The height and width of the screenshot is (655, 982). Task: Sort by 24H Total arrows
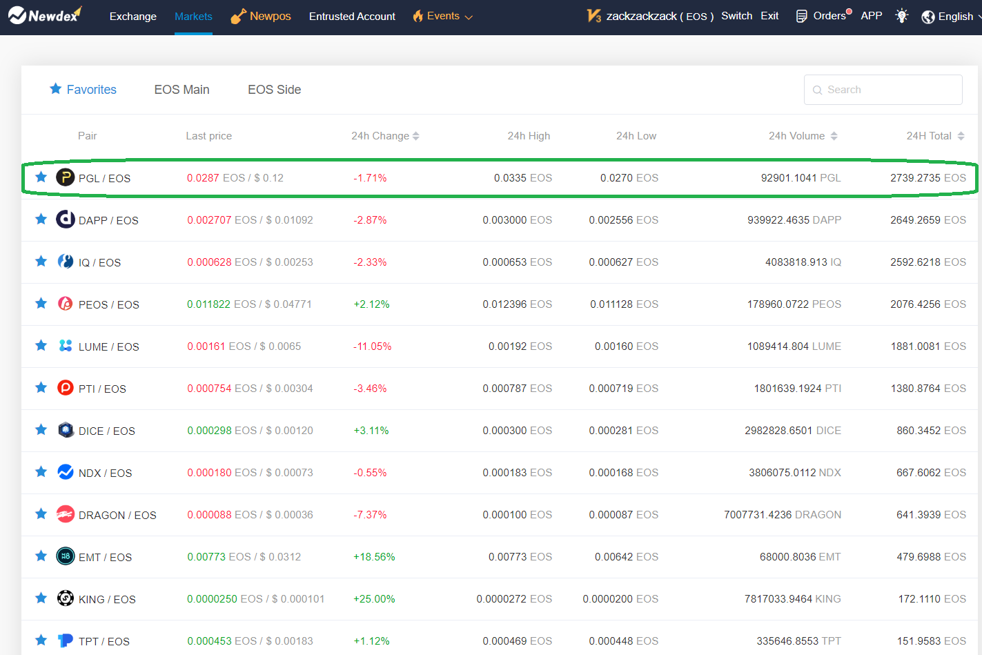pyautogui.click(x=961, y=136)
